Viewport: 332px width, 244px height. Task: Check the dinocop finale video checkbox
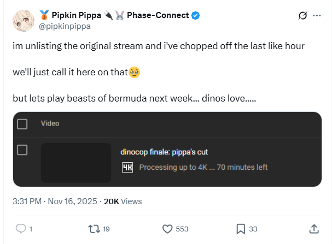point(22,150)
